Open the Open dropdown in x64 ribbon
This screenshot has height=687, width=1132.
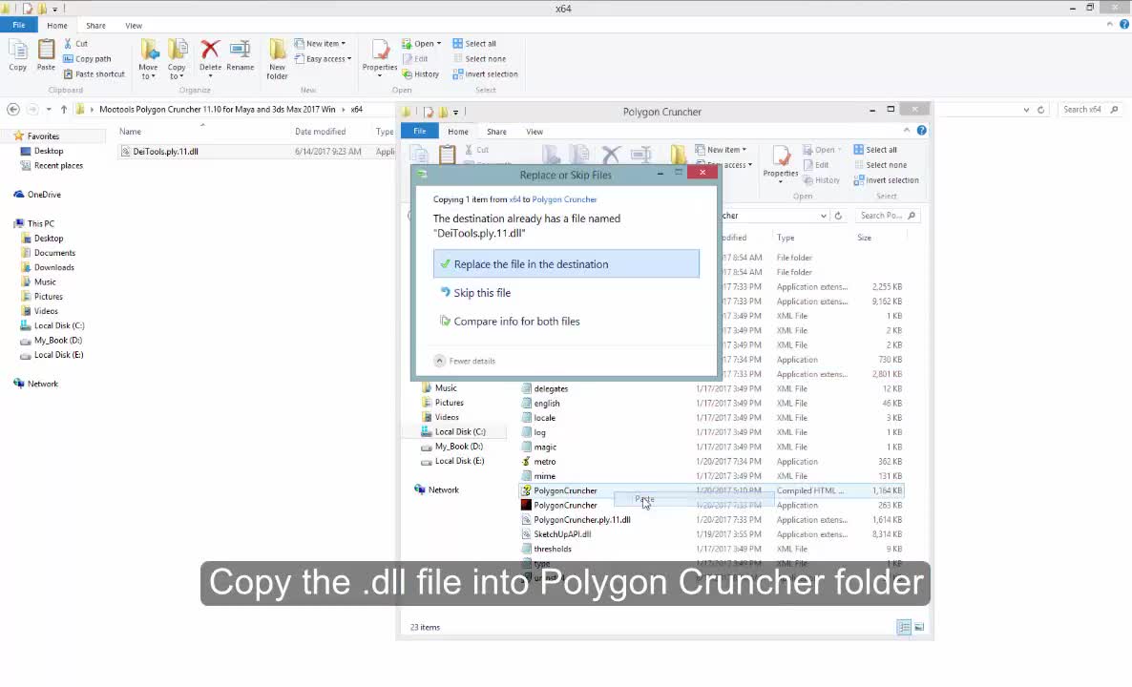pos(422,43)
